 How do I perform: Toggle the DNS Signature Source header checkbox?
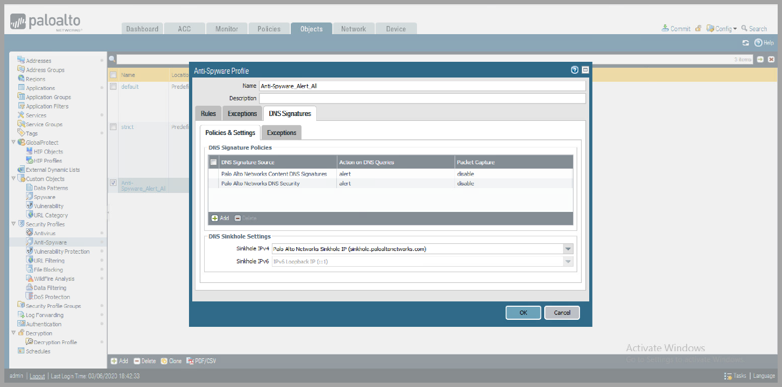pyautogui.click(x=214, y=162)
